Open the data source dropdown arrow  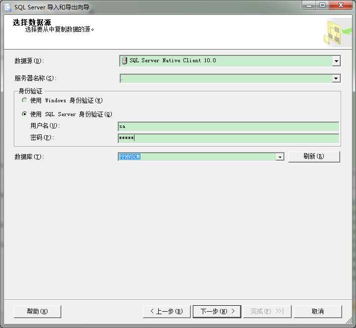pos(336,61)
